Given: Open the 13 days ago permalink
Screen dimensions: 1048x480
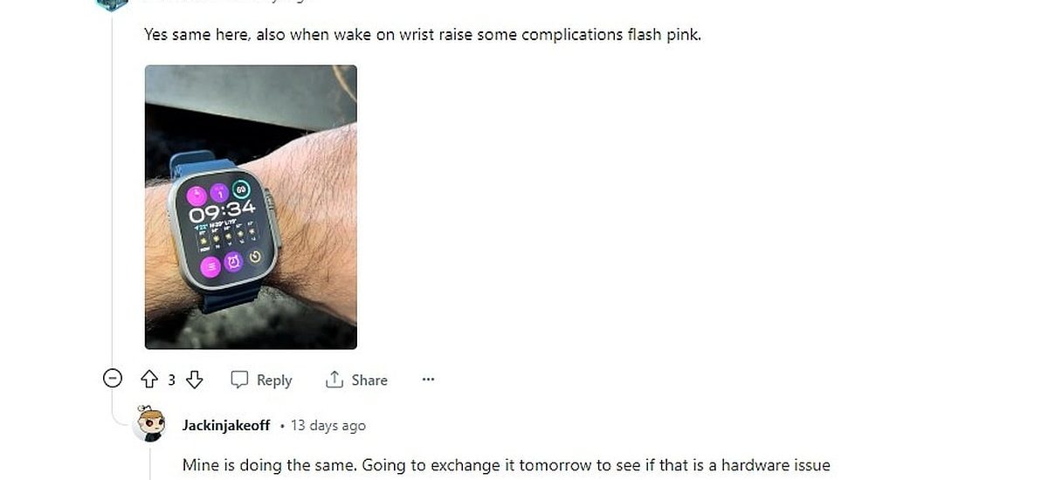Looking at the screenshot, I should coord(328,426).
